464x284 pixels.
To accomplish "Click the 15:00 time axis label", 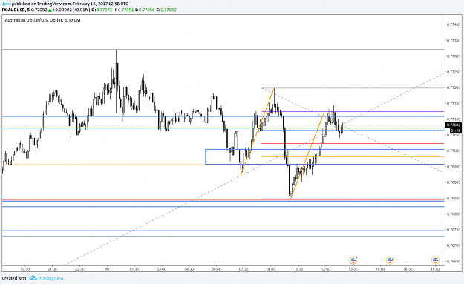I will pos(381,269).
